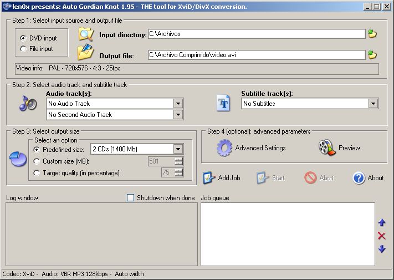The height and width of the screenshot is (280, 394).
Task: Click the target quality spinner arrows
Action: (178, 172)
